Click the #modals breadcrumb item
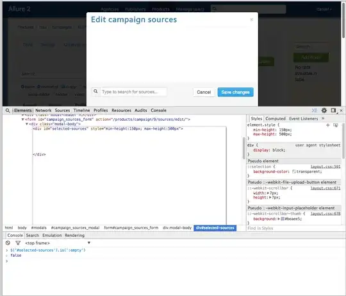 pos(39,228)
